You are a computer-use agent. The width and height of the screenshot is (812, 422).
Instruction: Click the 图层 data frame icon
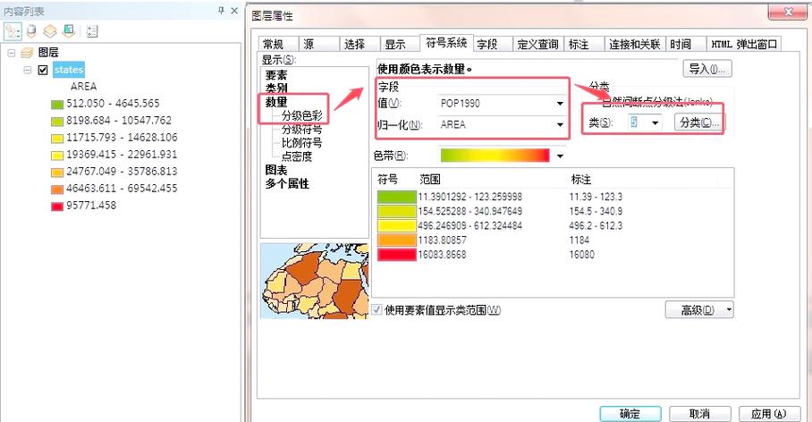pyautogui.click(x=27, y=52)
